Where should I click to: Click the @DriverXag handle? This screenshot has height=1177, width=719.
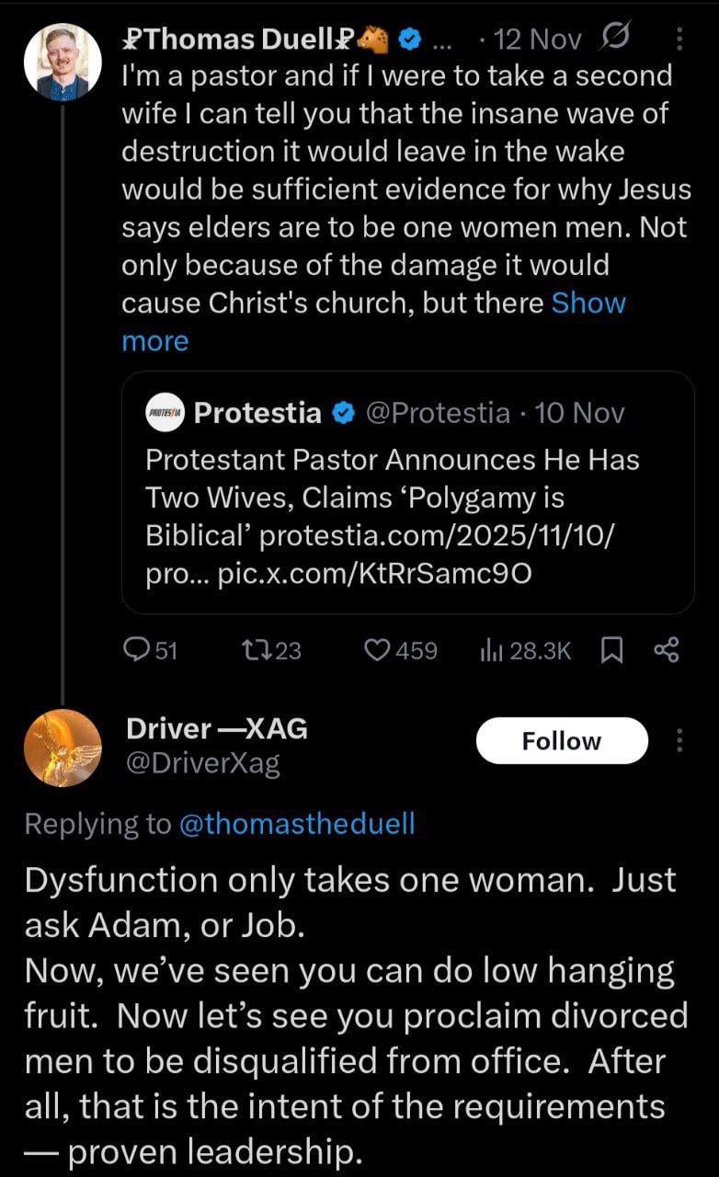click(202, 763)
